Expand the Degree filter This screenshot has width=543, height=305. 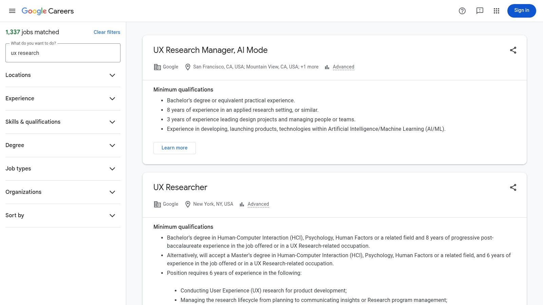63,145
